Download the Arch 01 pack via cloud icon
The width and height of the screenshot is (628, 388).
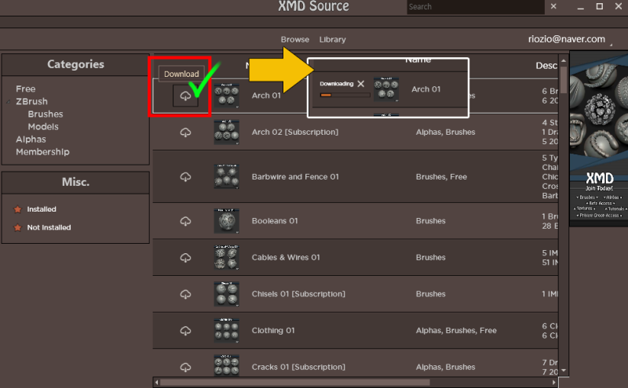(x=185, y=96)
